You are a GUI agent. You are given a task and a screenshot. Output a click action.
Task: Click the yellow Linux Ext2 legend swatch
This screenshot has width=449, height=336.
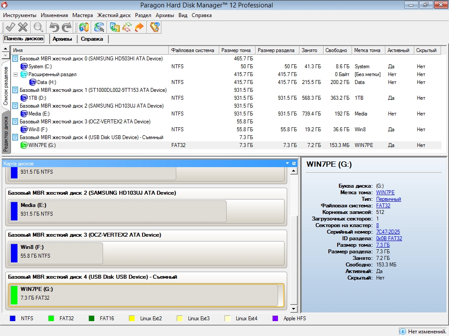coord(132,318)
